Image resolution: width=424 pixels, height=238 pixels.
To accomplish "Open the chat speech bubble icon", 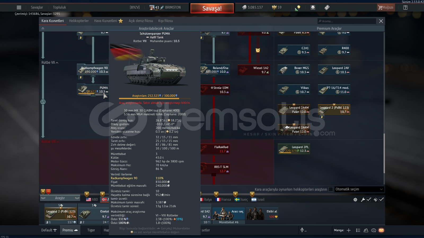I will click(374, 230).
